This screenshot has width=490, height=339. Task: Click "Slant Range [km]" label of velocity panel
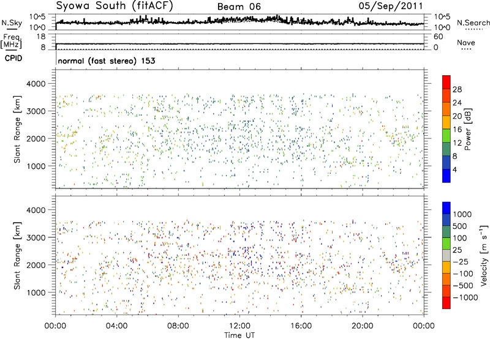(x=17, y=255)
